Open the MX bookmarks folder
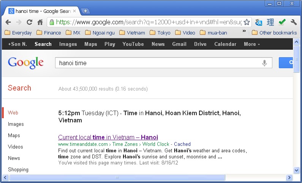Screen dimensions: 302x183 (x=73, y=33)
